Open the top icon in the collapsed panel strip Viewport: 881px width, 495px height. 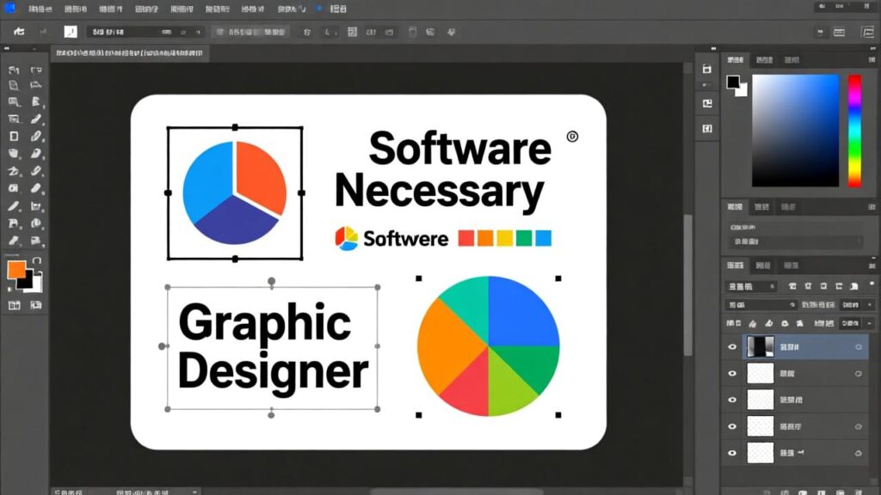tap(707, 70)
